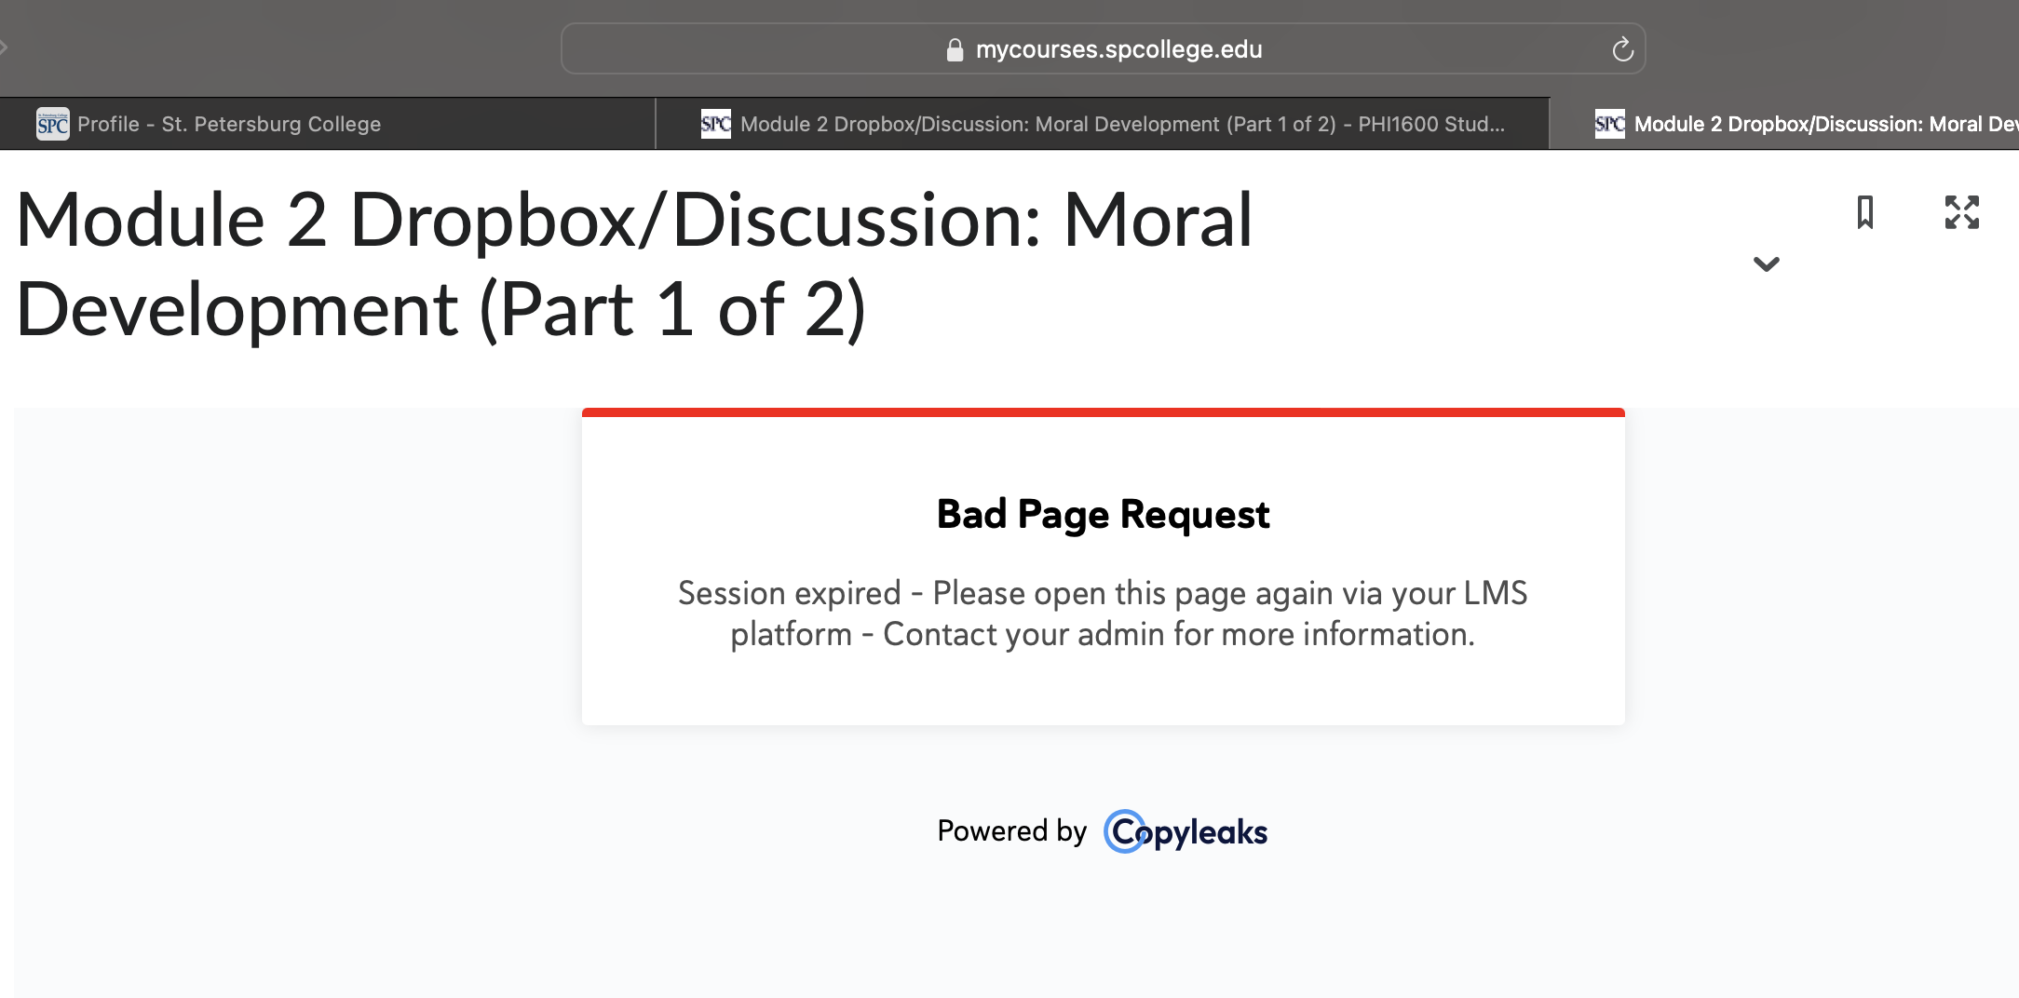Select the bookmark flag icon

(x=1865, y=214)
